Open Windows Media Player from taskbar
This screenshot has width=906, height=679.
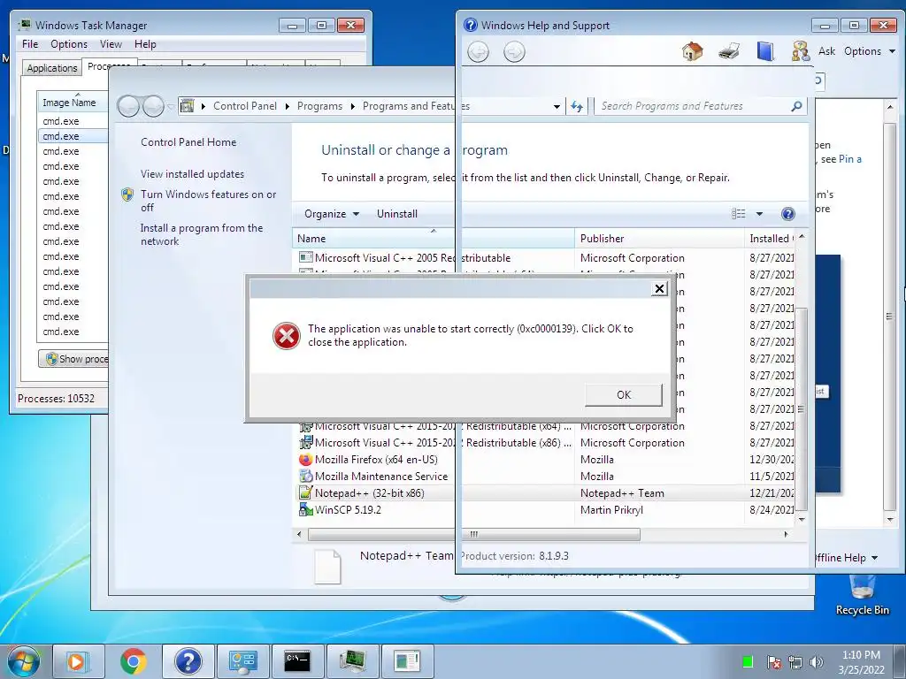[x=78, y=661]
